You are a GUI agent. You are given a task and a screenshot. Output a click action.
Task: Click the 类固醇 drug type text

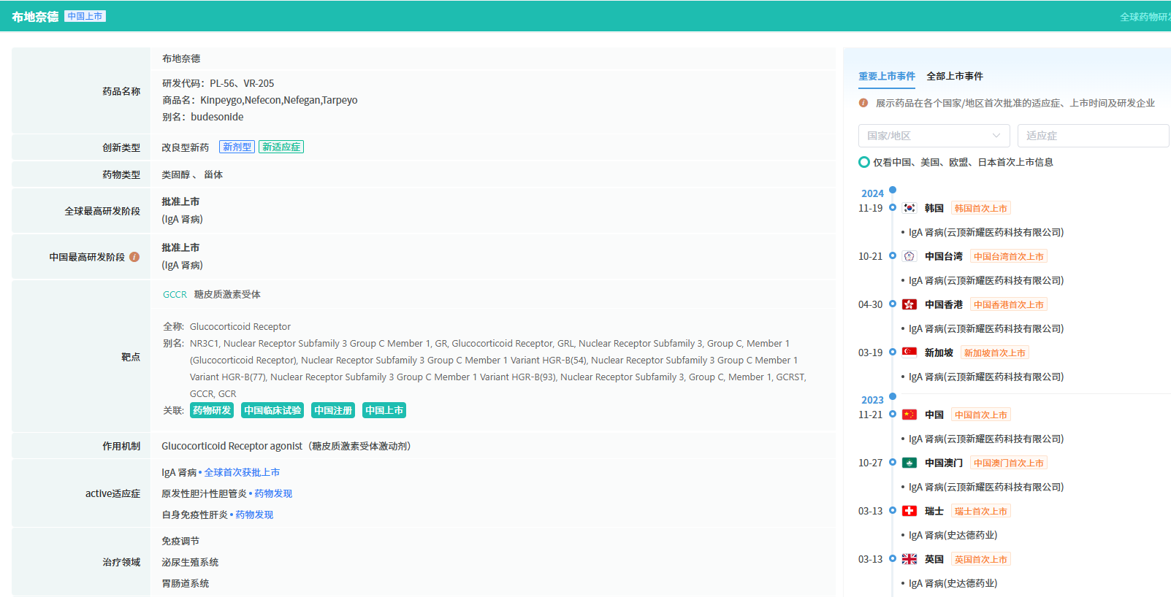coord(175,174)
